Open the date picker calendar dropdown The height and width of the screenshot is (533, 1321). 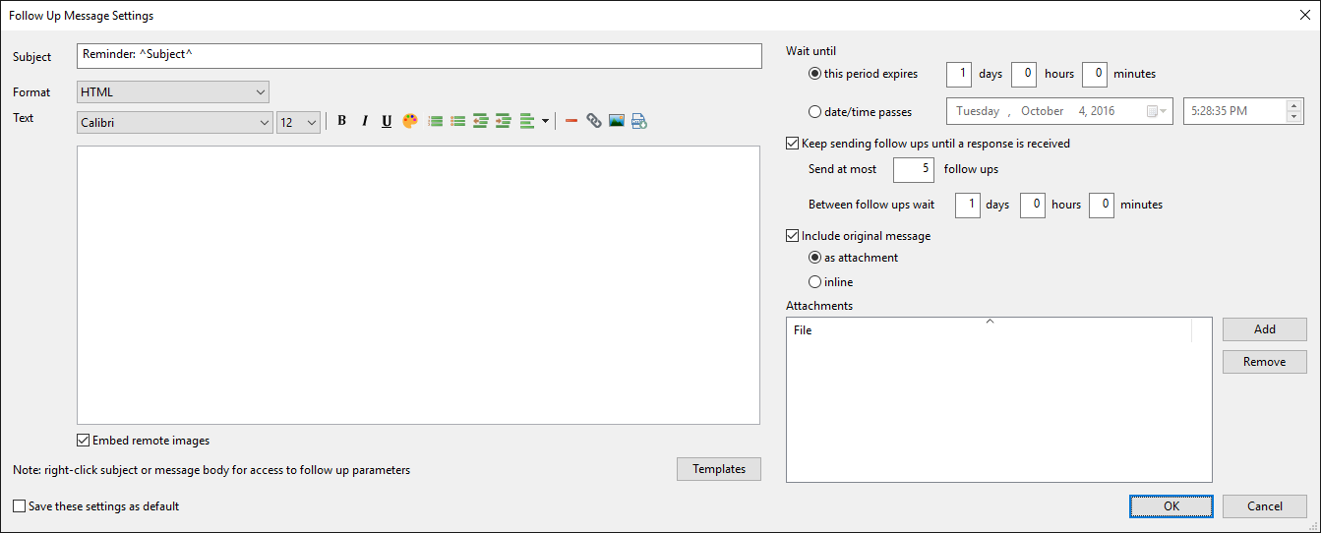pyautogui.click(x=1158, y=111)
